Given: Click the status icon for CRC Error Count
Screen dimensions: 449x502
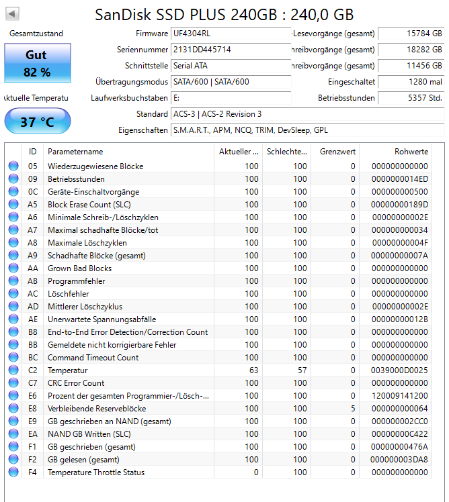Looking at the screenshot, I should point(13,383).
